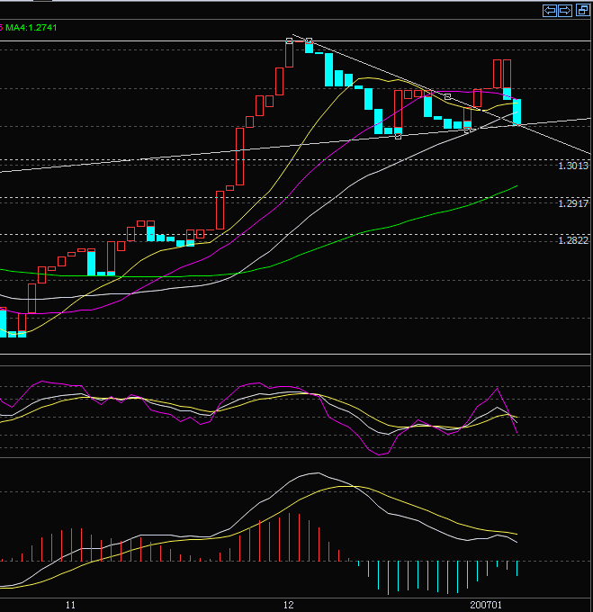Click the 1.2822 price level label

click(x=572, y=240)
